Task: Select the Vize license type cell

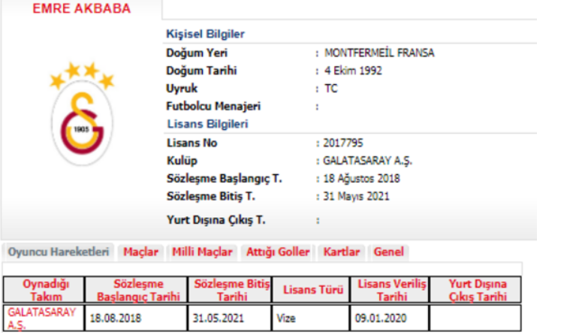Action: tap(311, 318)
